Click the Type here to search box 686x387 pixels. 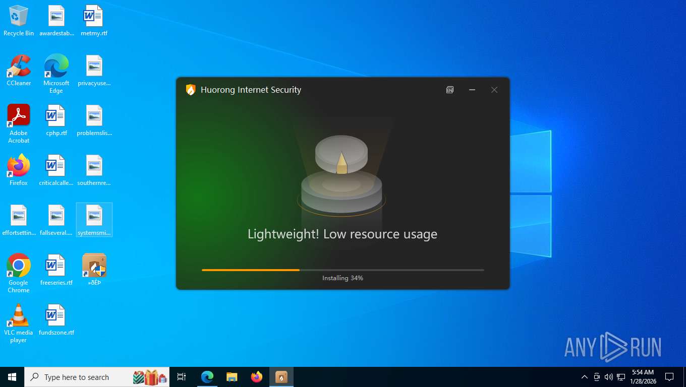(x=97, y=377)
